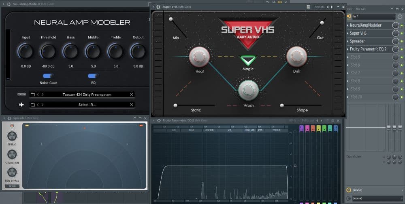The height and width of the screenshot is (204, 405).
Task: Open Super VHS window gear settings icon
Action: [158, 7]
